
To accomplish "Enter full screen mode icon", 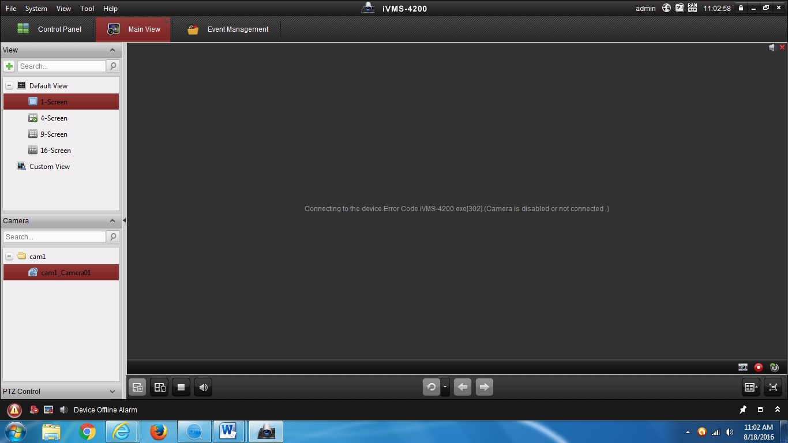I will point(774,388).
